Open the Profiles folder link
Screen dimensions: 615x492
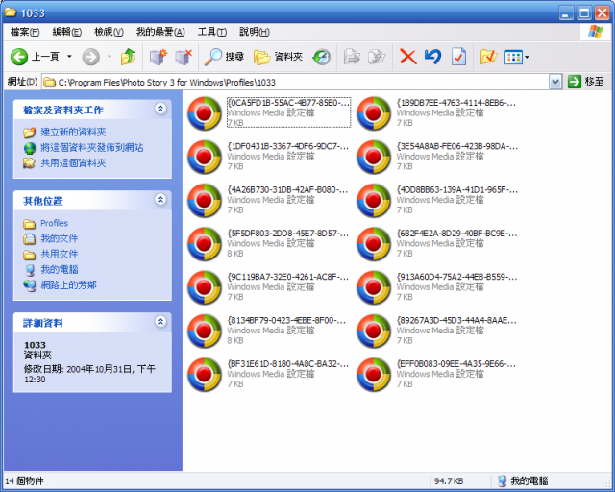(x=54, y=223)
